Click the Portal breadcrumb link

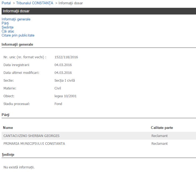6,3
